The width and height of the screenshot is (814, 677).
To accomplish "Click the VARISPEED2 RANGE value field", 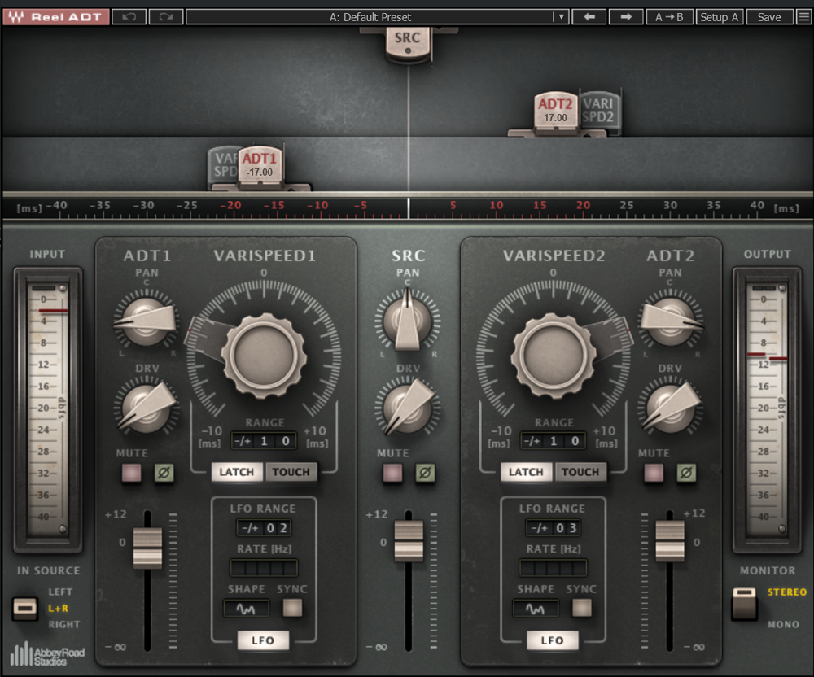I will [x=554, y=441].
